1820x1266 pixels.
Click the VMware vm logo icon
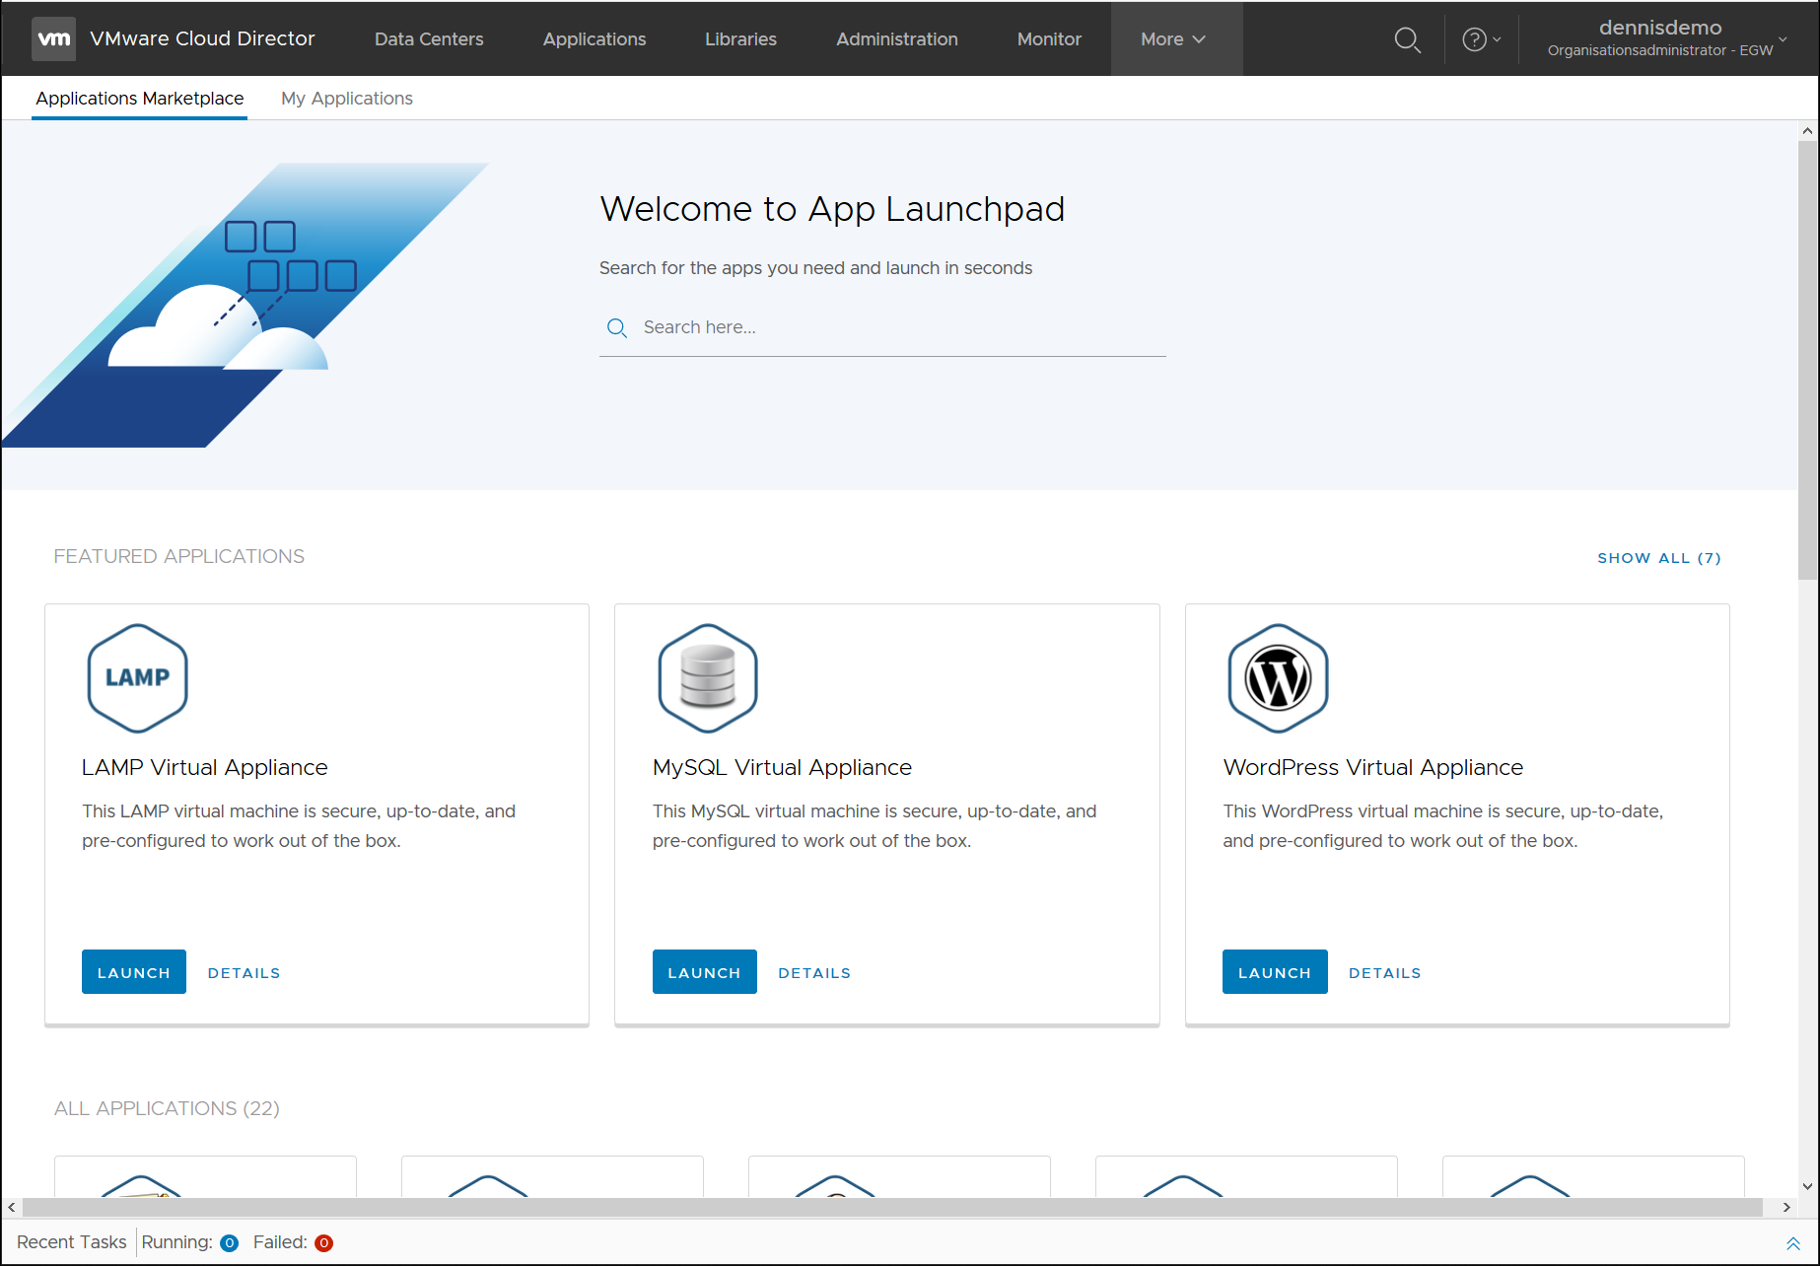point(53,38)
